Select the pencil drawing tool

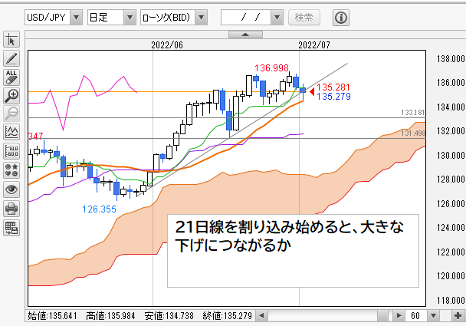[x=11, y=58]
